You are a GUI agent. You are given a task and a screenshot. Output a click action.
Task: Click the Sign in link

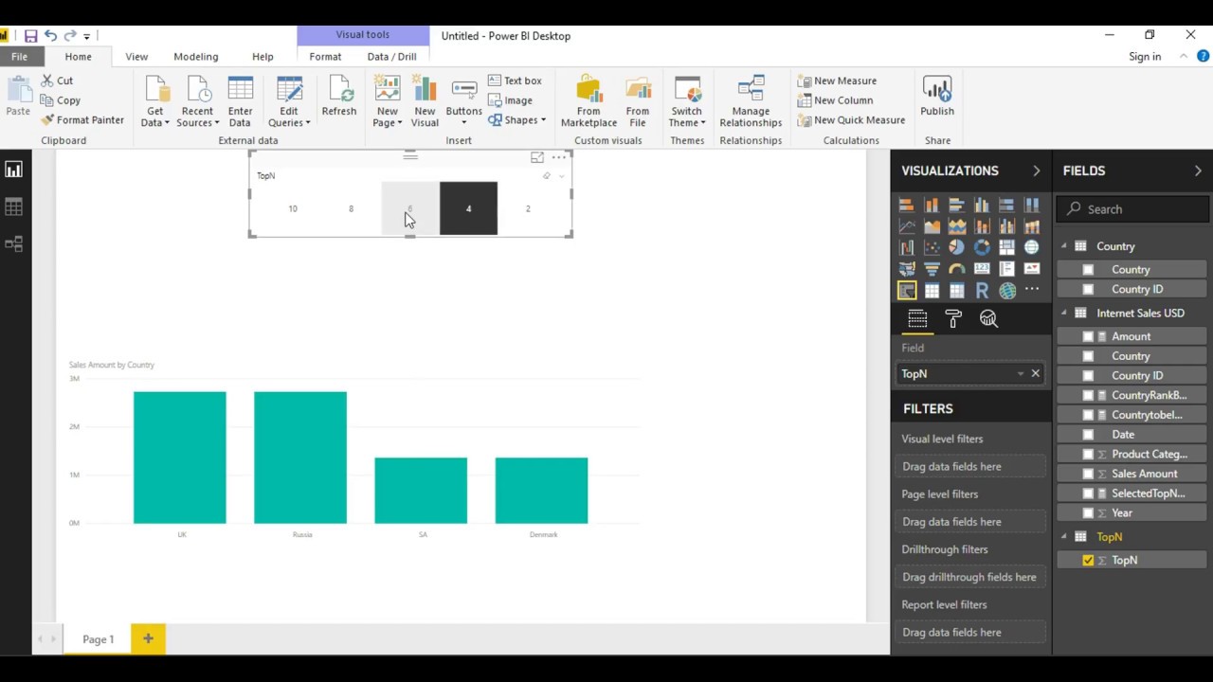click(x=1145, y=57)
